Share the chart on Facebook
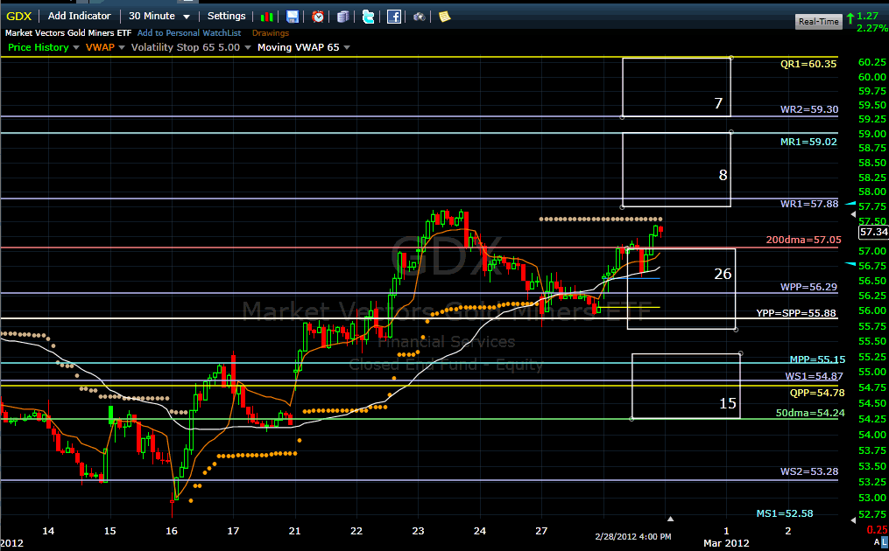The width and height of the screenshot is (889, 551). 394,17
